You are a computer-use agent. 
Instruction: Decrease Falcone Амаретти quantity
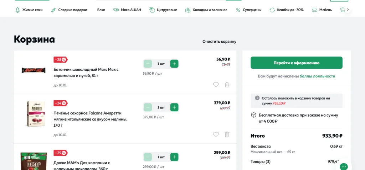coord(148,107)
